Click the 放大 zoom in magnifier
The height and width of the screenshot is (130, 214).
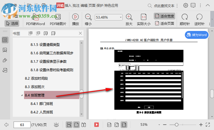pos(129,20)
